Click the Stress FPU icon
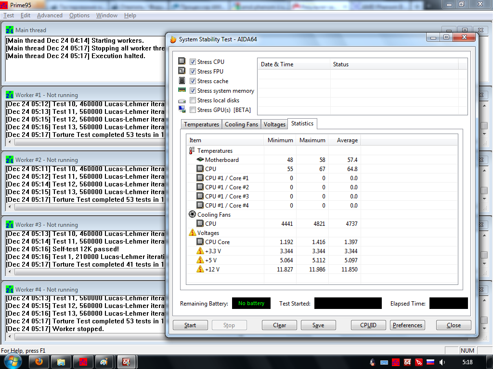493x369 pixels. pyautogui.click(x=182, y=71)
